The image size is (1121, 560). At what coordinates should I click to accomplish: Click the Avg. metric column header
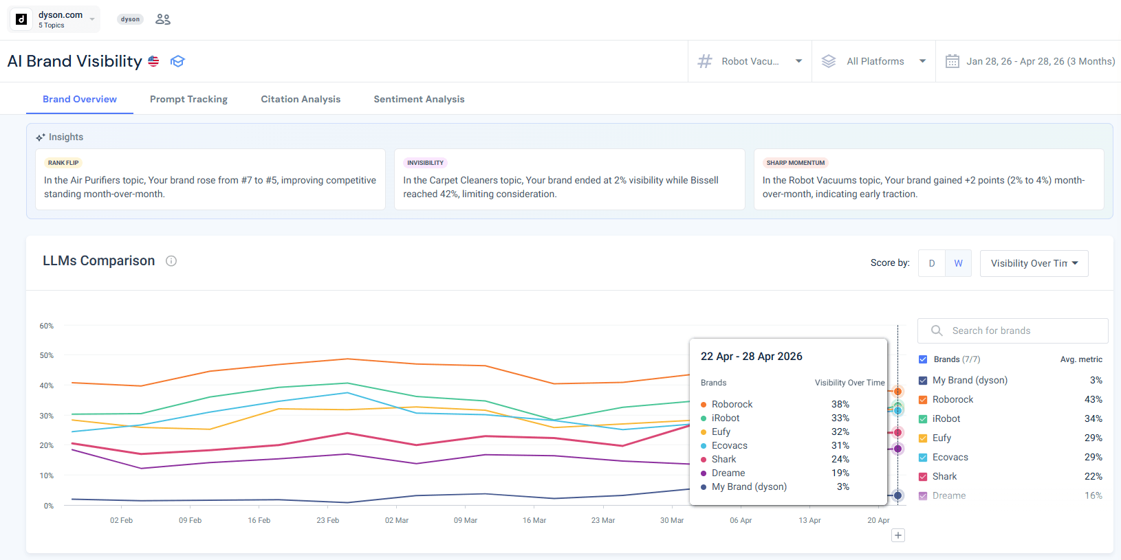click(1081, 359)
